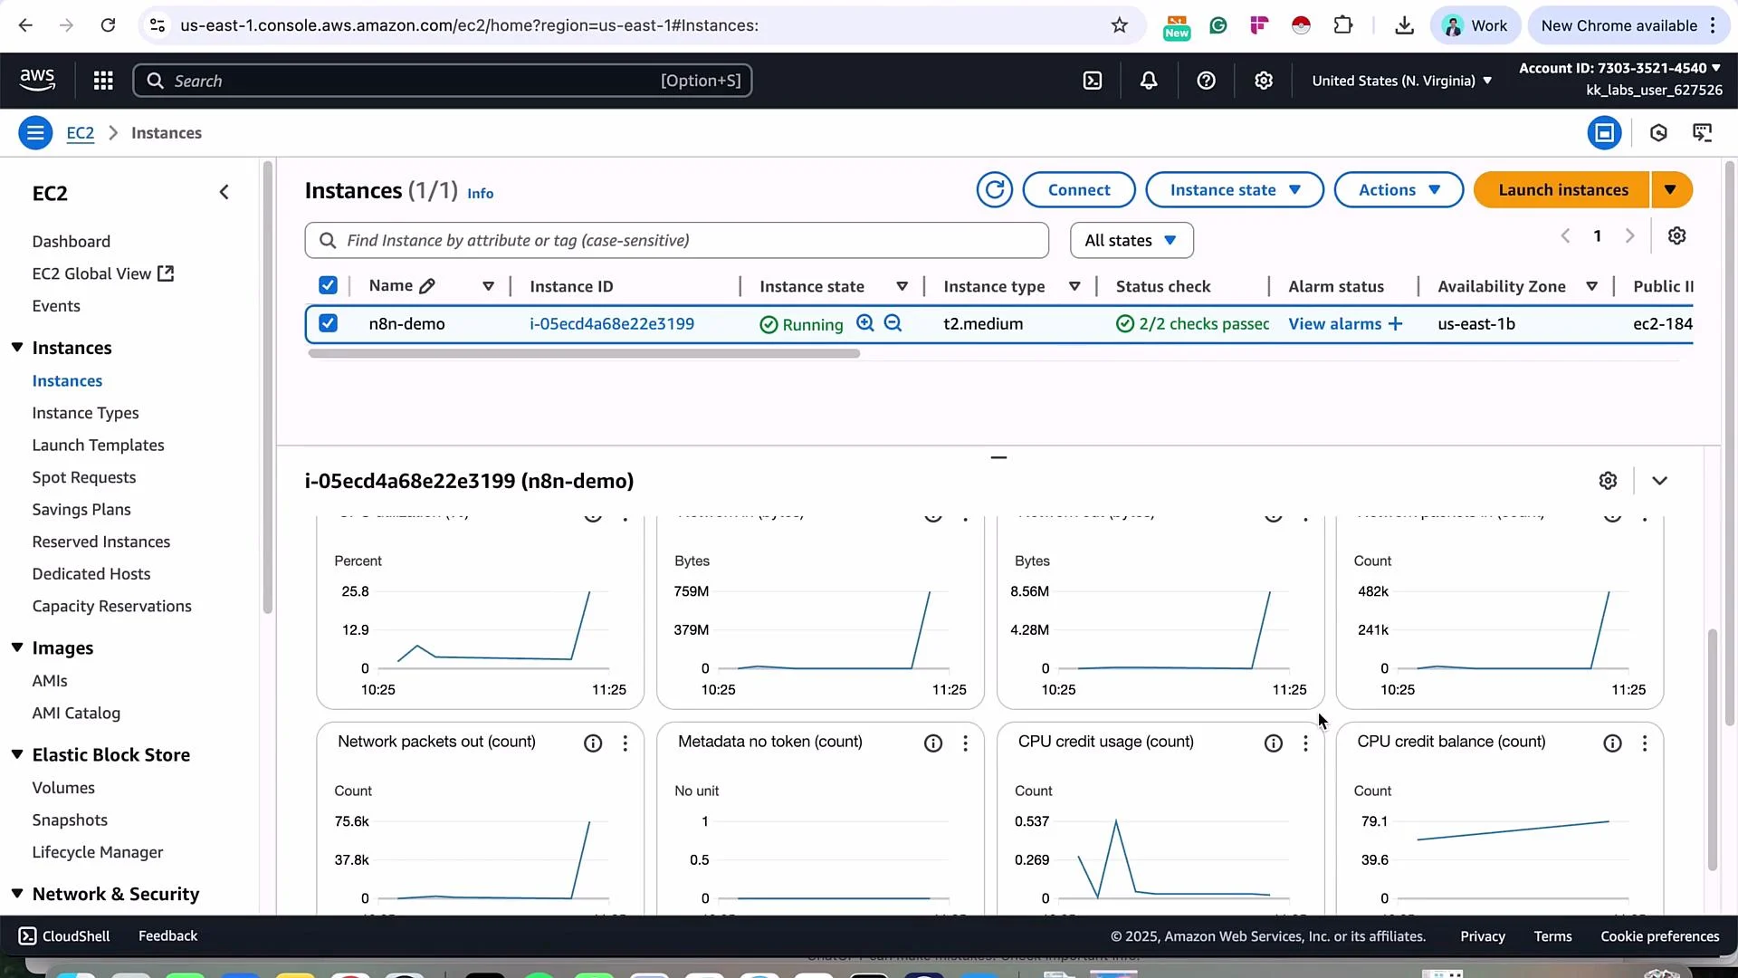Sort by Instance type column arrow
Image resolution: width=1738 pixels, height=978 pixels.
pyautogui.click(x=1074, y=286)
